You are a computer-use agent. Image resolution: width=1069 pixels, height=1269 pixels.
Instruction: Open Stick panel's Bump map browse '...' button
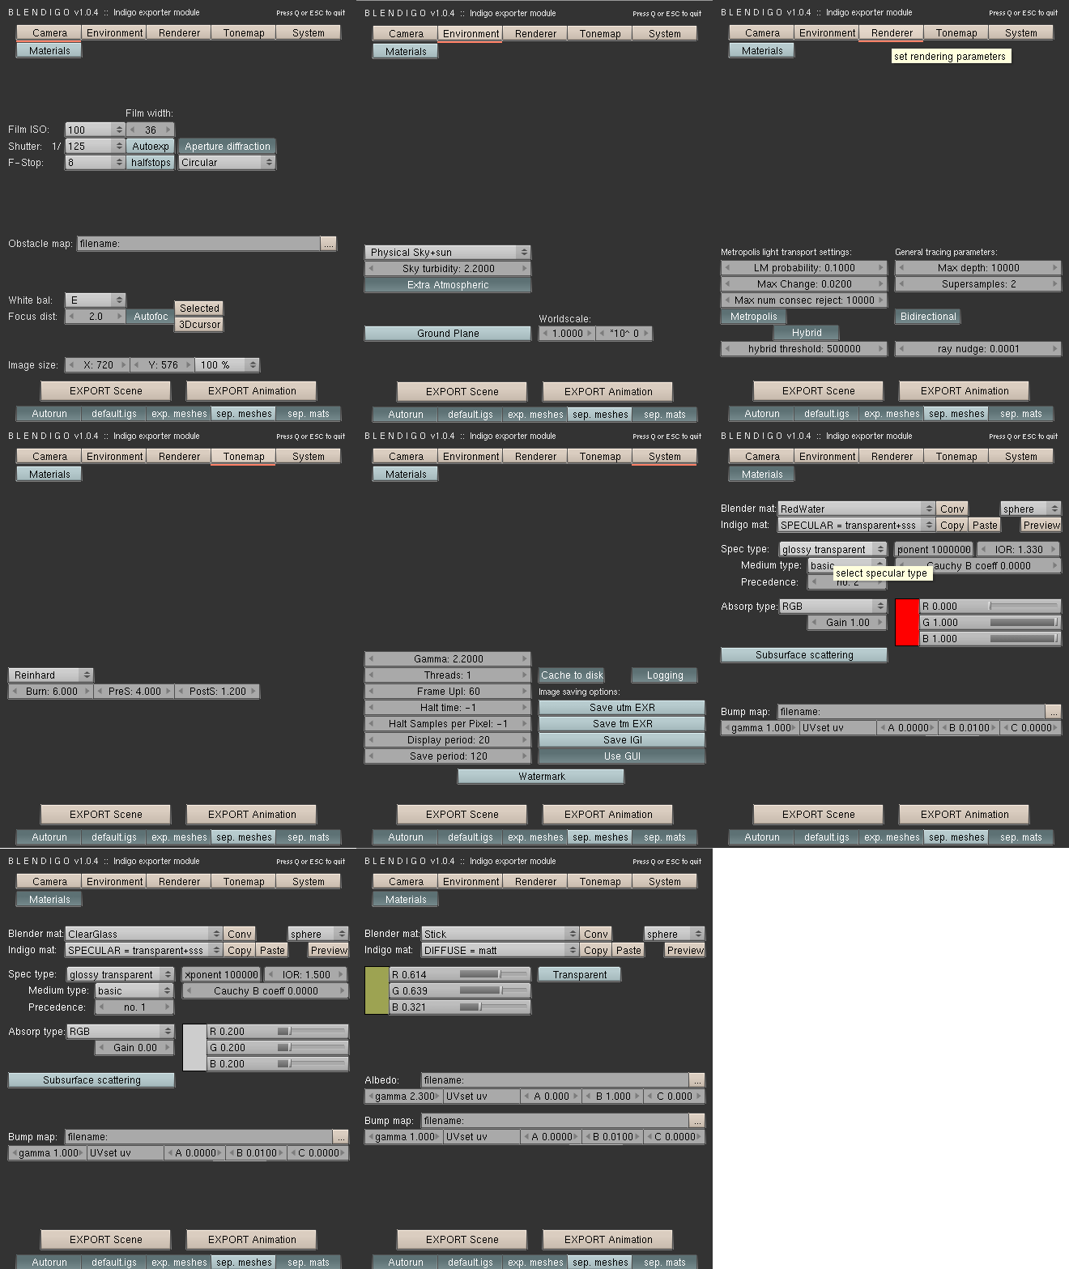[696, 1121]
